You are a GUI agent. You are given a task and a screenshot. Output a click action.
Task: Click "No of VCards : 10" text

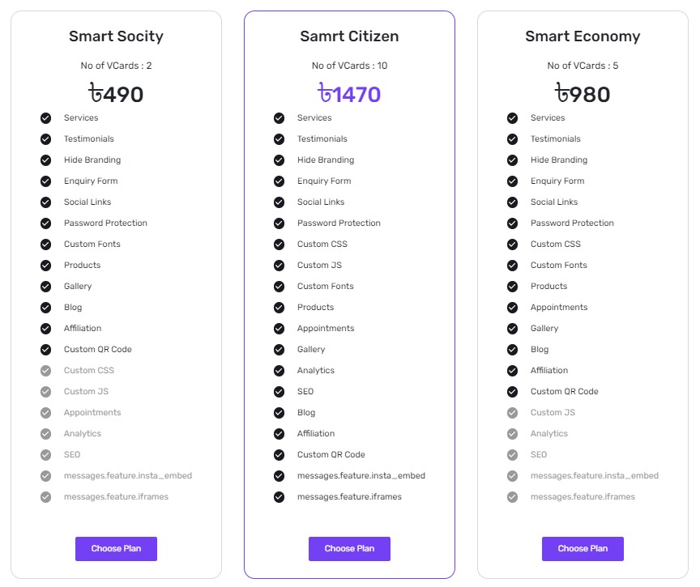tap(349, 66)
